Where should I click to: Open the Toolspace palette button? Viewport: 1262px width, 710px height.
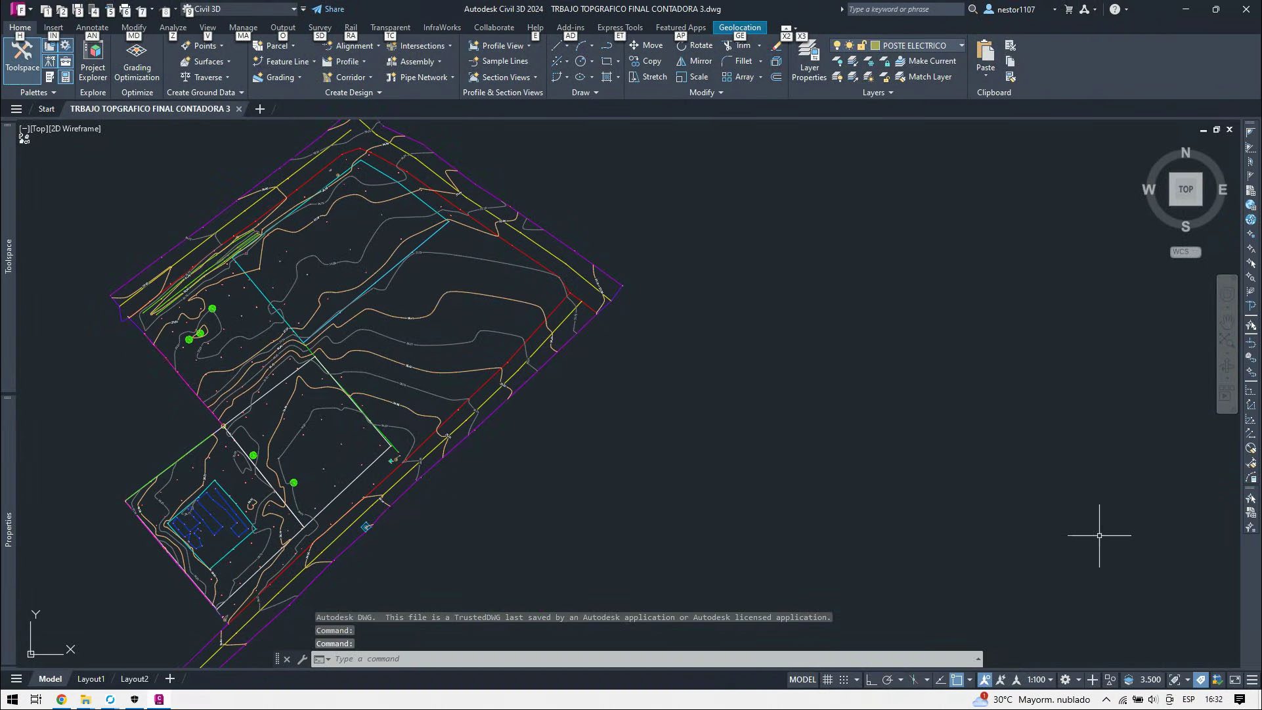[x=22, y=56]
